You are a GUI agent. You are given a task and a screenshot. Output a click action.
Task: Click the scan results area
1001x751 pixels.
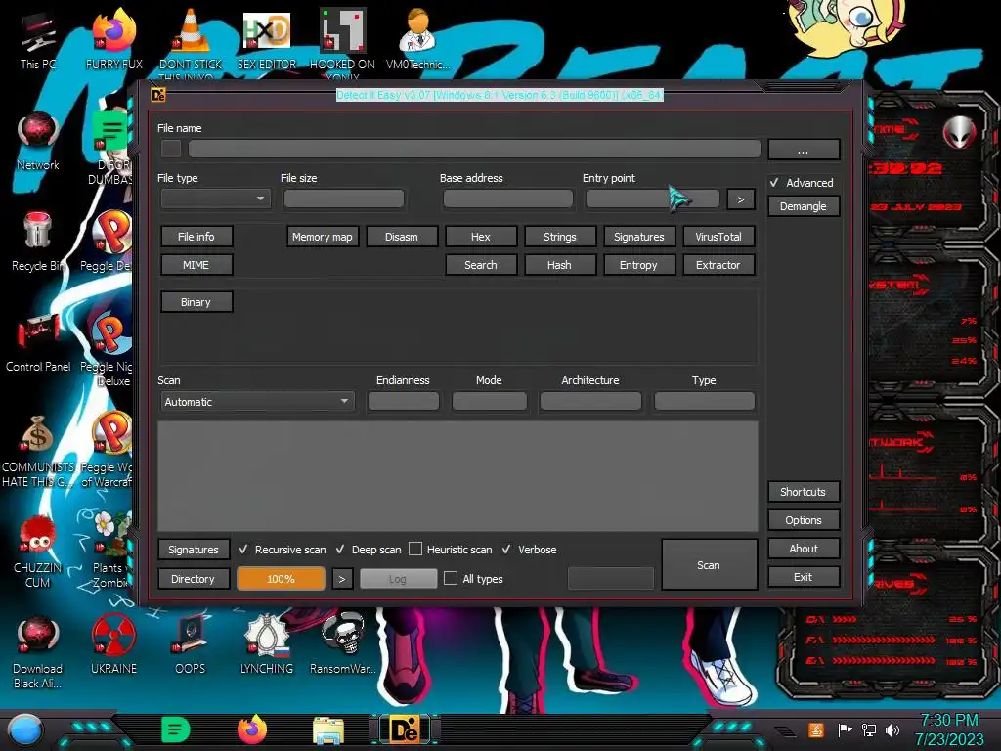[x=457, y=476]
